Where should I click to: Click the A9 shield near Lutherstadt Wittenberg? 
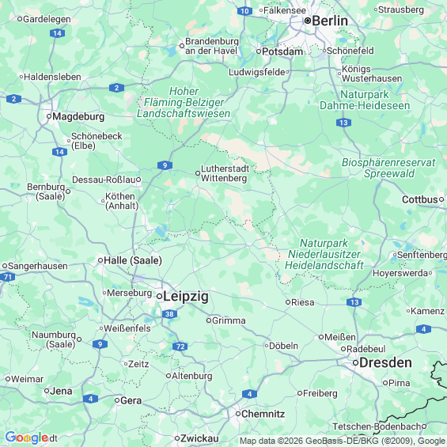pyautogui.click(x=165, y=165)
